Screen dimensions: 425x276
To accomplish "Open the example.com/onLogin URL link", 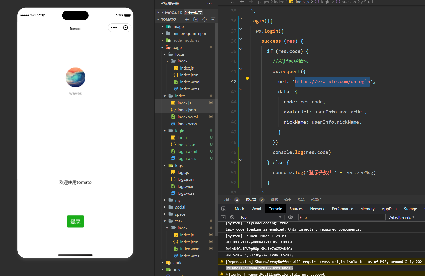I will [x=332, y=82].
